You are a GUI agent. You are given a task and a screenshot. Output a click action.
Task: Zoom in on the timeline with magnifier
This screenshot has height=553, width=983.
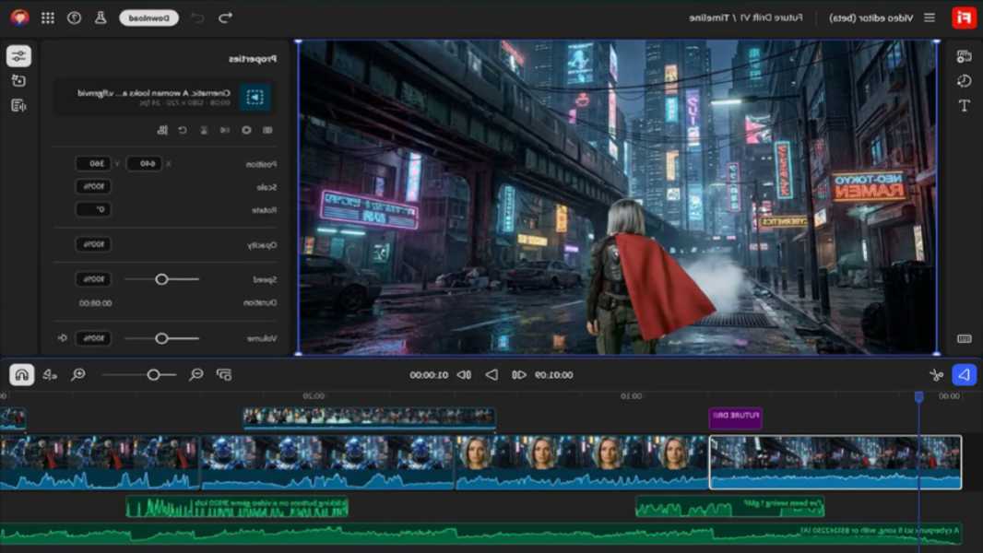(x=77, y=375)
